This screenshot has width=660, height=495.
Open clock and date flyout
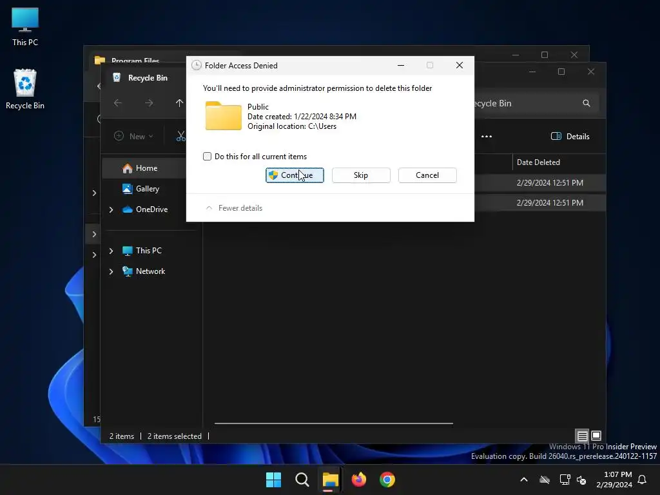[614, 480]
